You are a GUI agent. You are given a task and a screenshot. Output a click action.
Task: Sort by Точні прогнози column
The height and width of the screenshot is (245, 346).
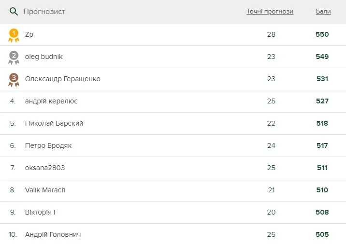[x=270, y=12]
